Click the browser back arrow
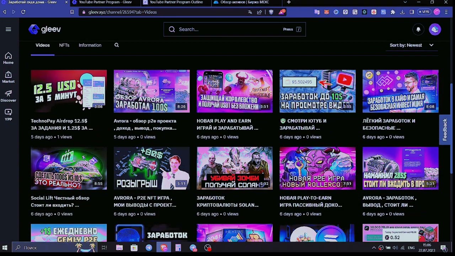The height and width of the screenshot is (256, 455). (4, 12)
